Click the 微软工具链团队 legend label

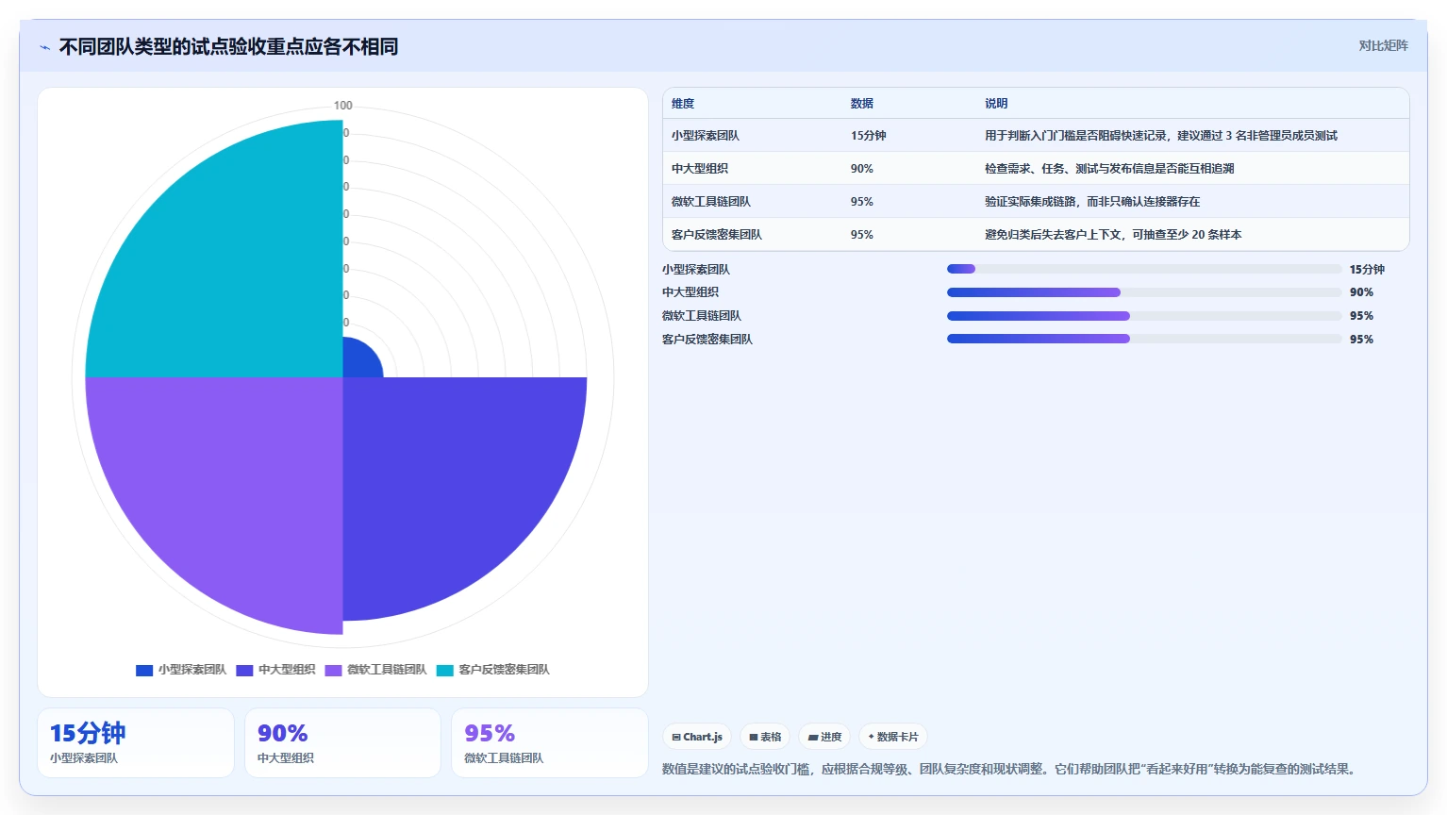point(387,670)
